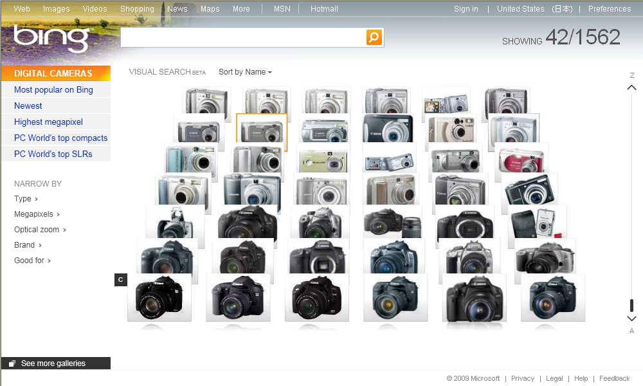Click the orange search magnifier button
Viewport: 643px width, 386px height.
pos(374,37)
